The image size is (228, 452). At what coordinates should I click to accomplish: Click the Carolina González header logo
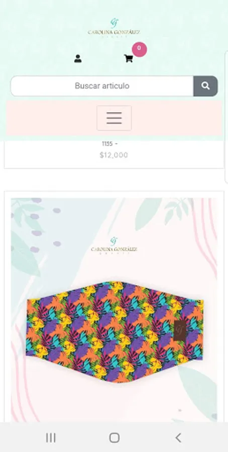point(114,28)
